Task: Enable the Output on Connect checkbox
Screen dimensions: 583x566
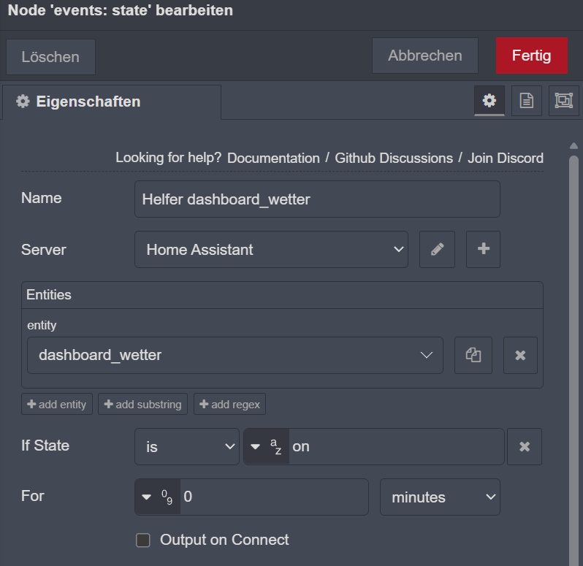Action: (143, 540)
